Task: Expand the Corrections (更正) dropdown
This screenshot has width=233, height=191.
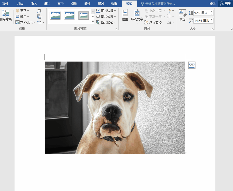Action: 22,11
